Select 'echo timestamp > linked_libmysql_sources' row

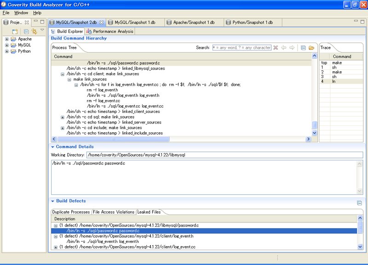click(x=116, y=68)
